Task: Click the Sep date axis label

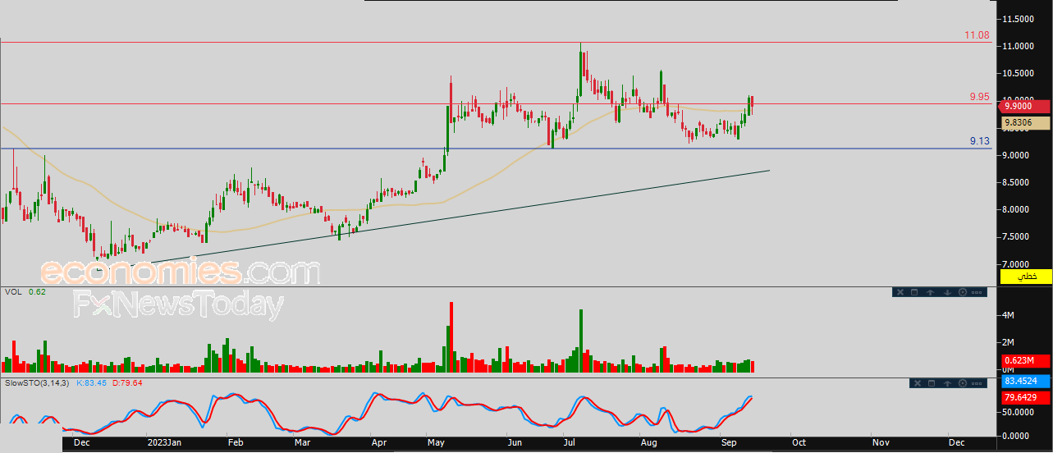Action: pyautogui.click(x=729, y=442)
